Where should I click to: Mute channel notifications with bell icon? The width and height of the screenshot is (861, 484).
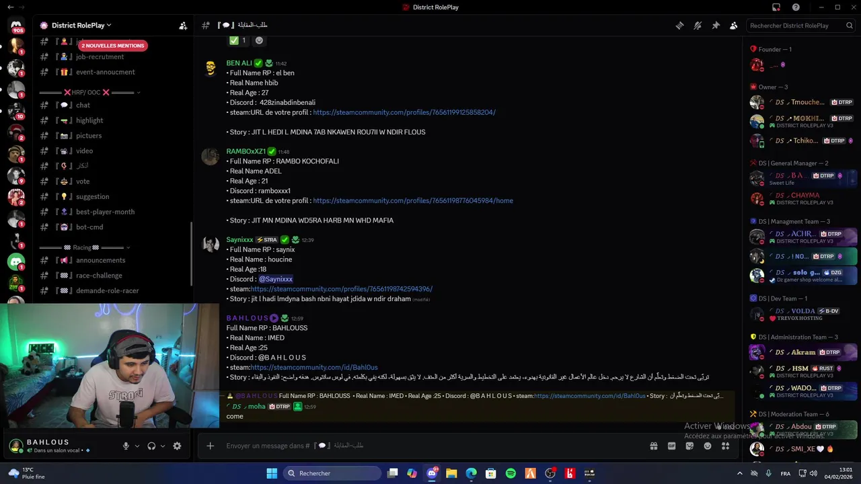point(698,26)
